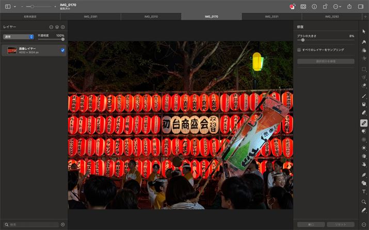
Task: Open the ellipsis more menu in top toolbar
Action: click(x=336, y=6)
